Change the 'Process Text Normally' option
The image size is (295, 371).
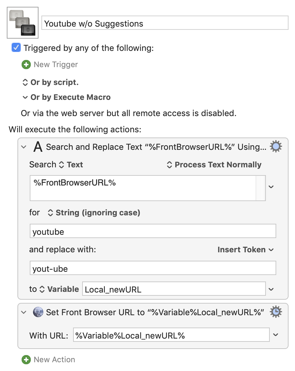pos(214,165)
